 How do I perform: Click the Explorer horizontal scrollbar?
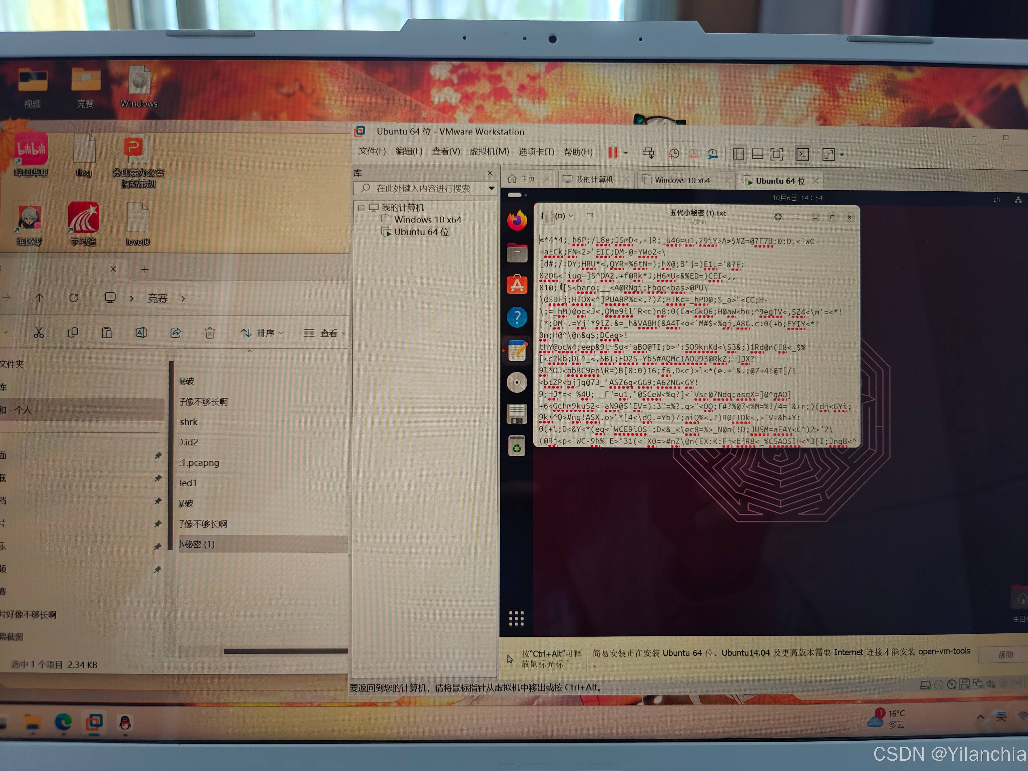[285, 651]
